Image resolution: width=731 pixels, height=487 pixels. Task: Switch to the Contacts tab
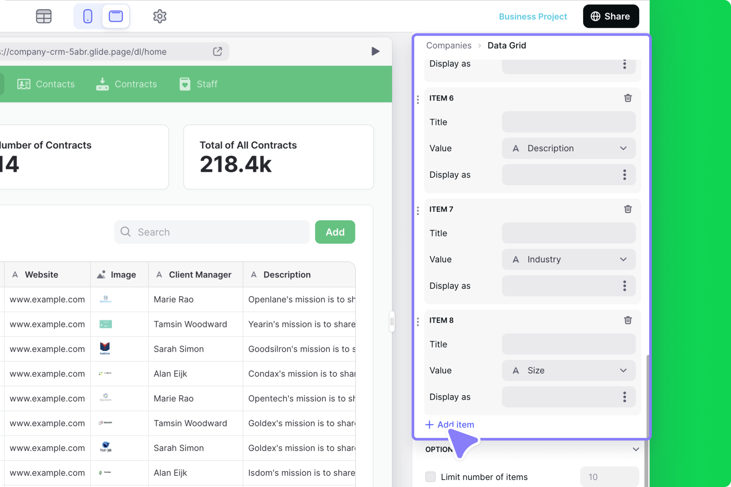point(46,84)
